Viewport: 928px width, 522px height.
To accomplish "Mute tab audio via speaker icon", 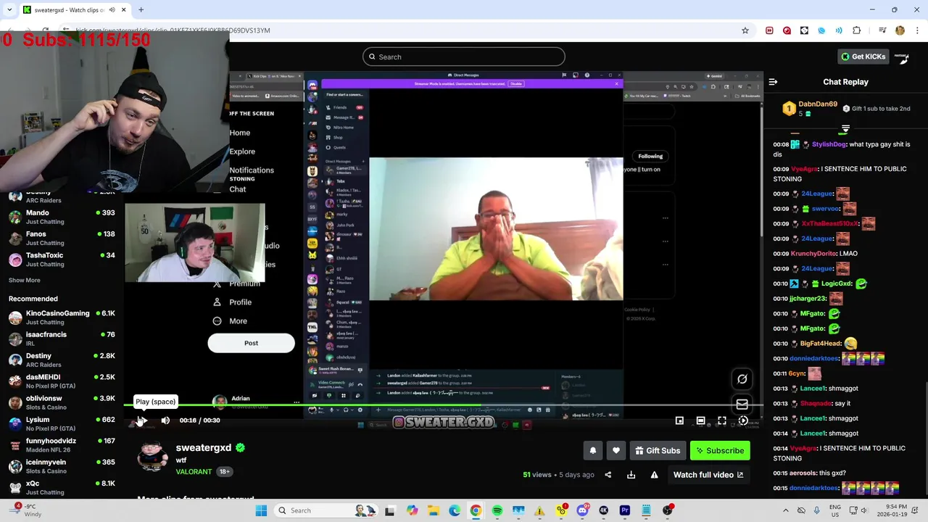I will coord(112,10).
